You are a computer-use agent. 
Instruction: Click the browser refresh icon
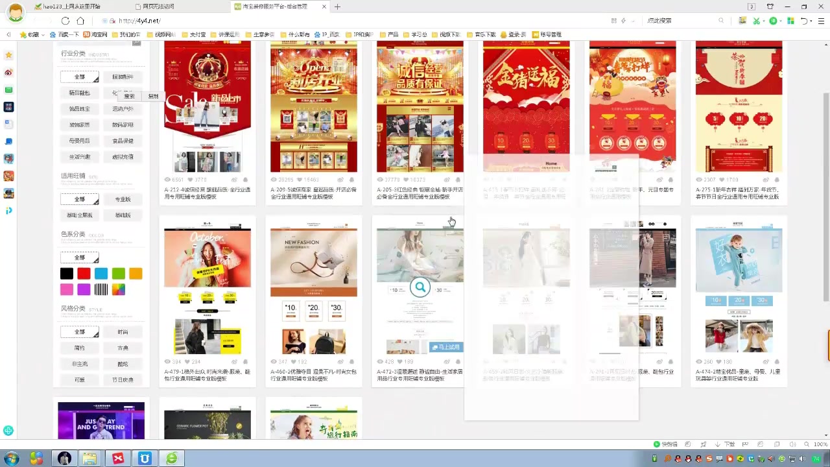(x=65, y=21)
